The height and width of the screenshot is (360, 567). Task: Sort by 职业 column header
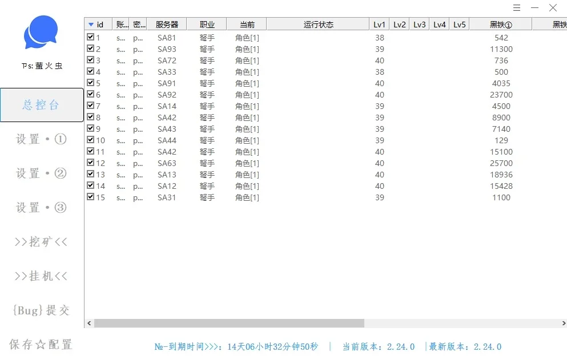coord(207,25)
